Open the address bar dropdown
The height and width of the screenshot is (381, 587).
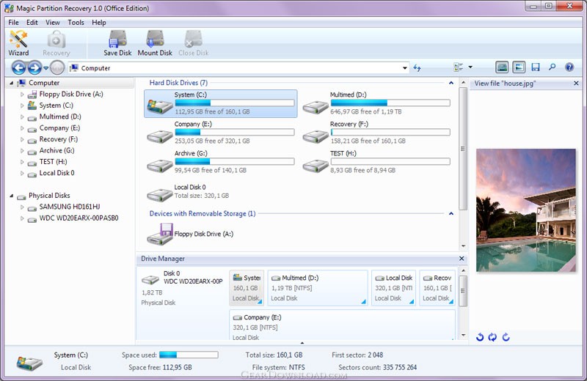[x=405, y=68]
